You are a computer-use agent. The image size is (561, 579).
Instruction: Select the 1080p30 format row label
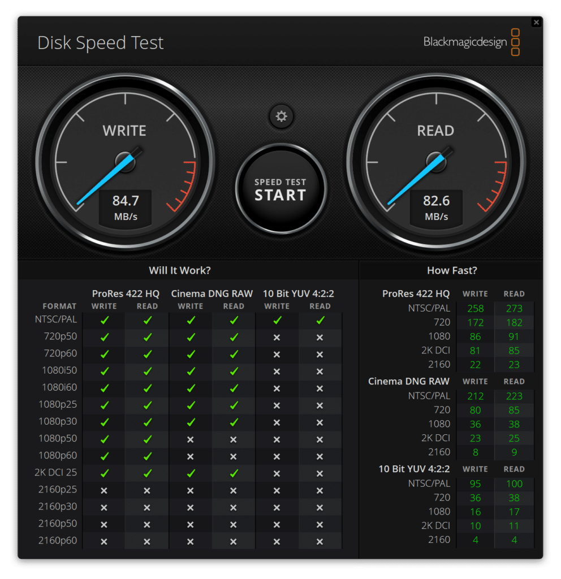click(58, 421)
